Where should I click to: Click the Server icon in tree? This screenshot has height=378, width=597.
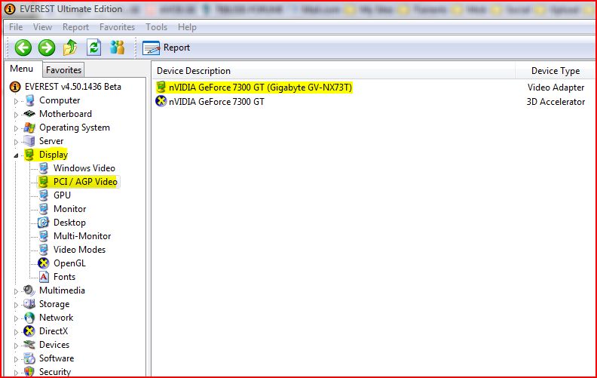click(29, 141)
